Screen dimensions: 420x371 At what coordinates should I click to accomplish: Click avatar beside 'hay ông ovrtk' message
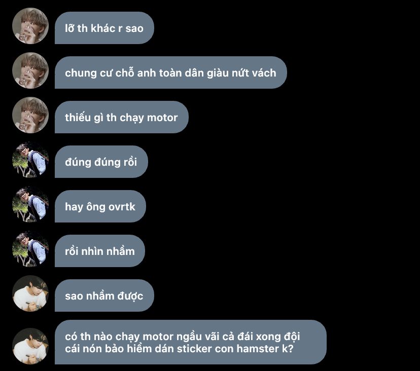30,204
